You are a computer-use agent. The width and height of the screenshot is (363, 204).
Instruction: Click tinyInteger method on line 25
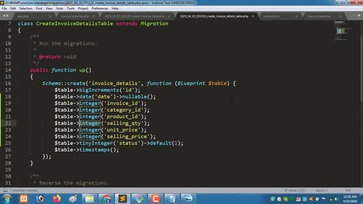pyautogui.click(x=96, y=143)
